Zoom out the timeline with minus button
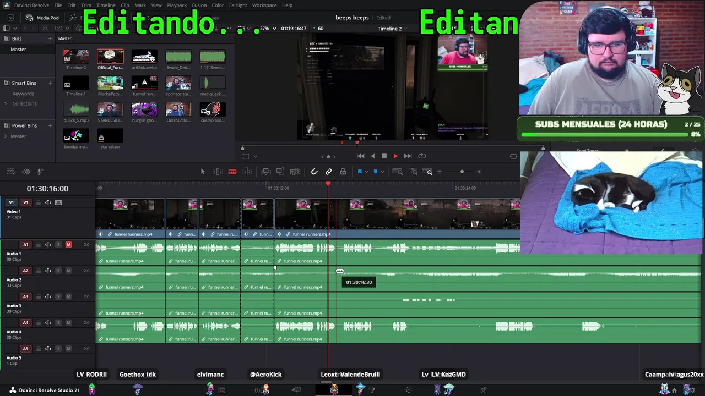Image resolution: width=705 pixels, height=396 pixels. 439,172
